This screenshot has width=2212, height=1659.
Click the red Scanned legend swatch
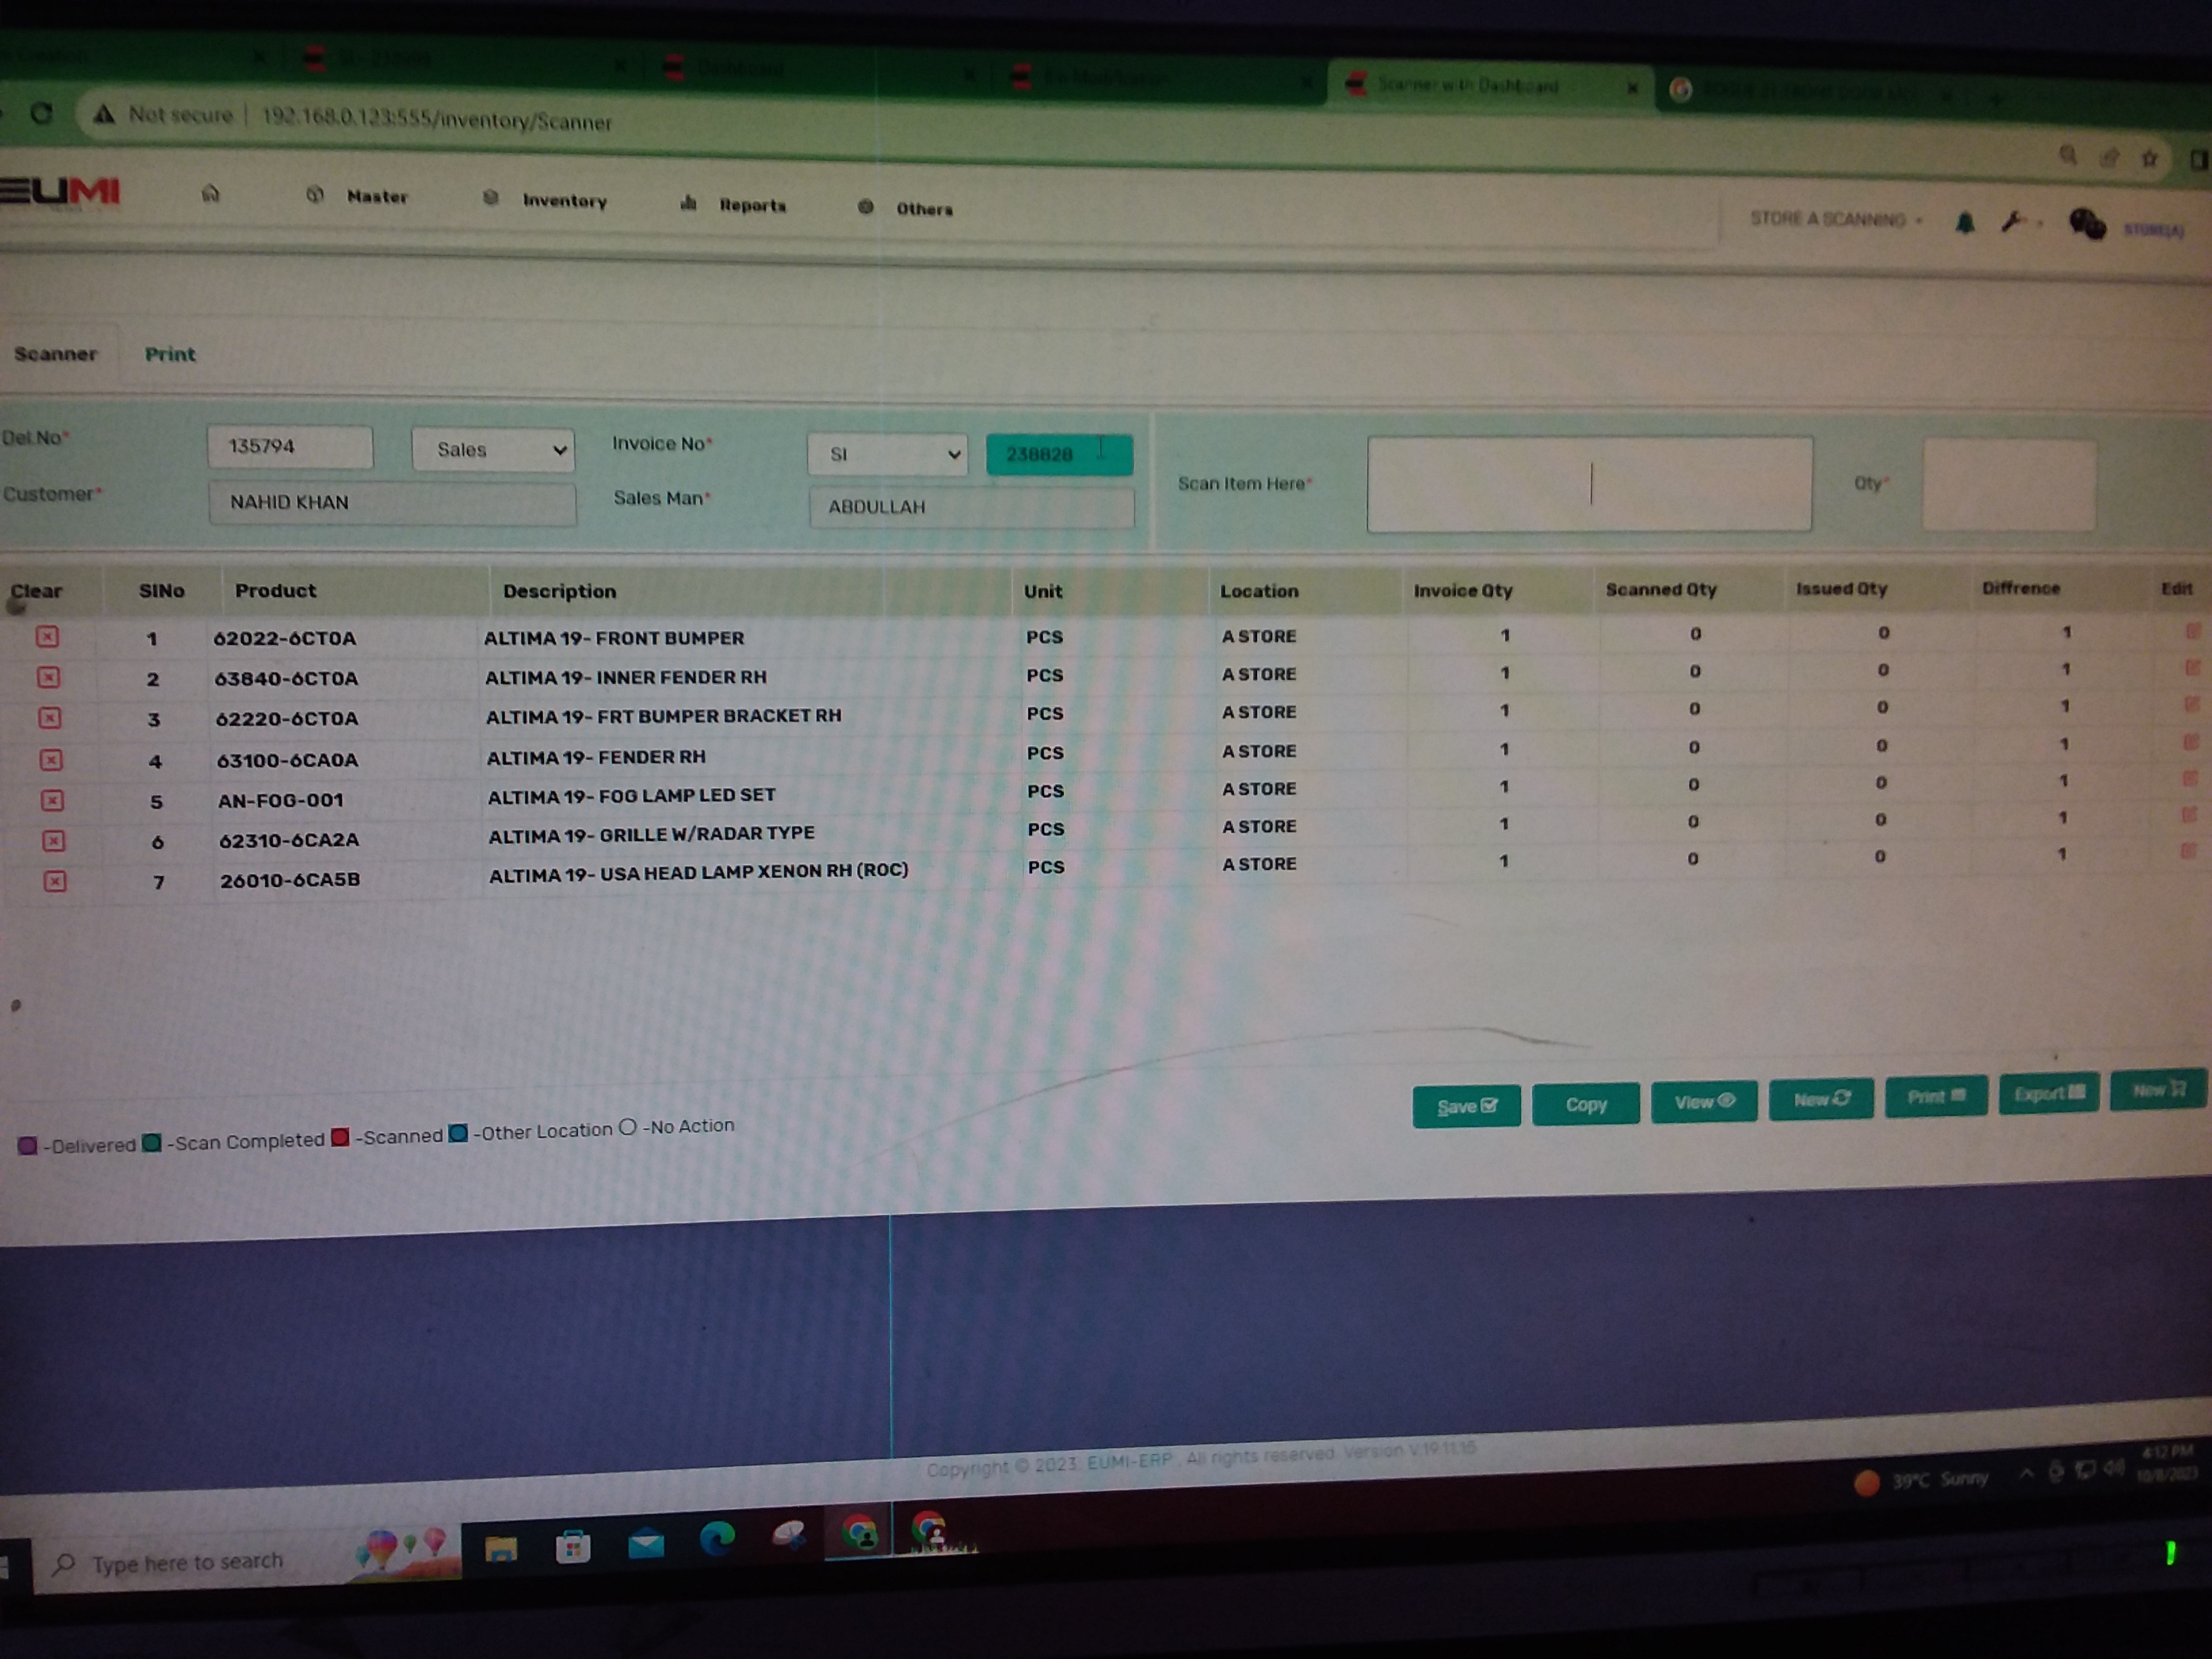340,1137
